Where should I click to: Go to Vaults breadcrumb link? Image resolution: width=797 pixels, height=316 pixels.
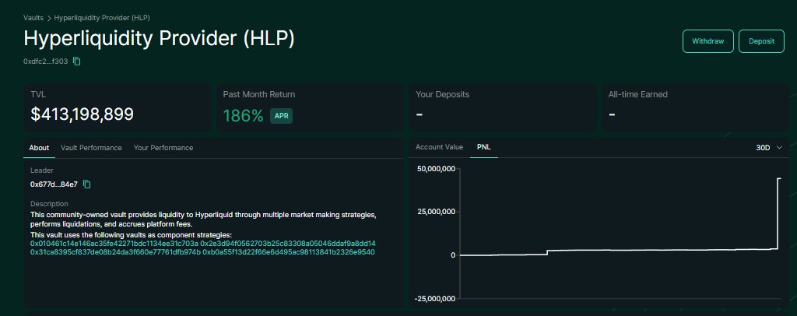point(33,18)
